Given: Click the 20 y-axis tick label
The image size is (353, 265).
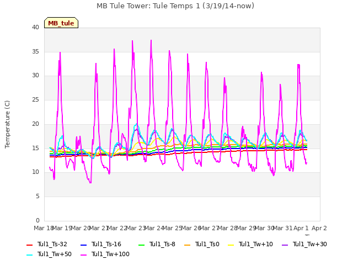Looking at the screenshot, I should [x=35, y=124].
